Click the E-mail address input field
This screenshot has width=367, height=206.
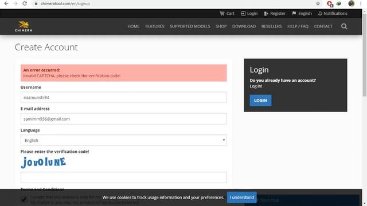(x=124, y=119)
